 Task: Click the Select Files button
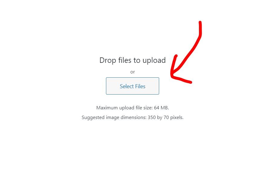click(133, 86)
